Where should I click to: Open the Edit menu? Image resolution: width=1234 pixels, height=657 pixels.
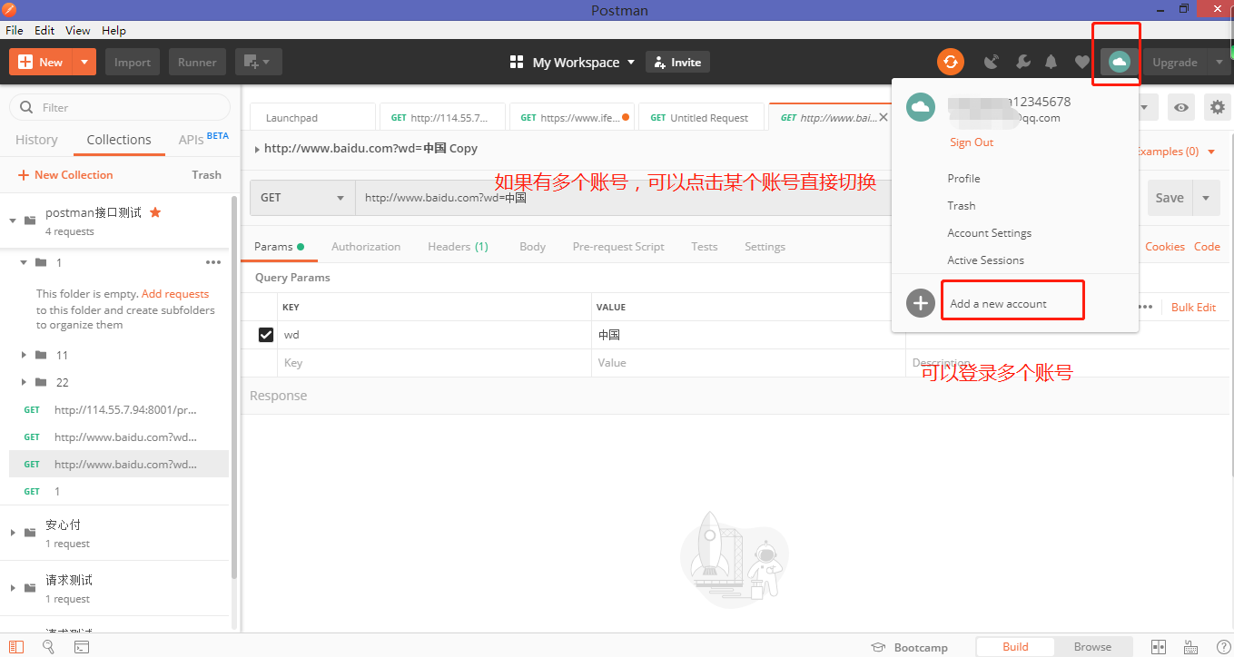pyautogui.click(x=44, y=30)
